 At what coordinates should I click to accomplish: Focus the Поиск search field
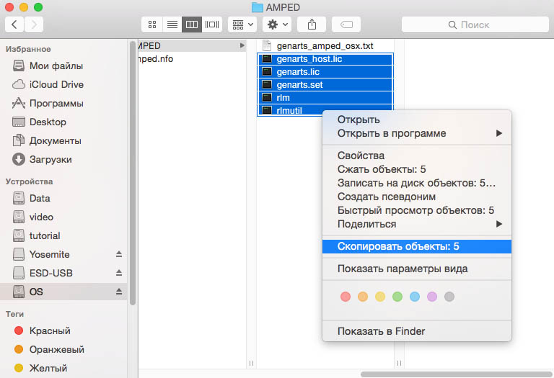coord(475,24)
